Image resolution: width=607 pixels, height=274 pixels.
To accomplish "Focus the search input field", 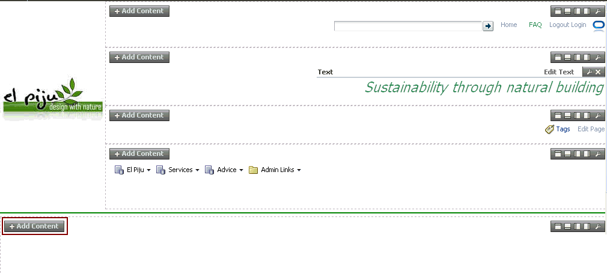I will pos(408,26).
